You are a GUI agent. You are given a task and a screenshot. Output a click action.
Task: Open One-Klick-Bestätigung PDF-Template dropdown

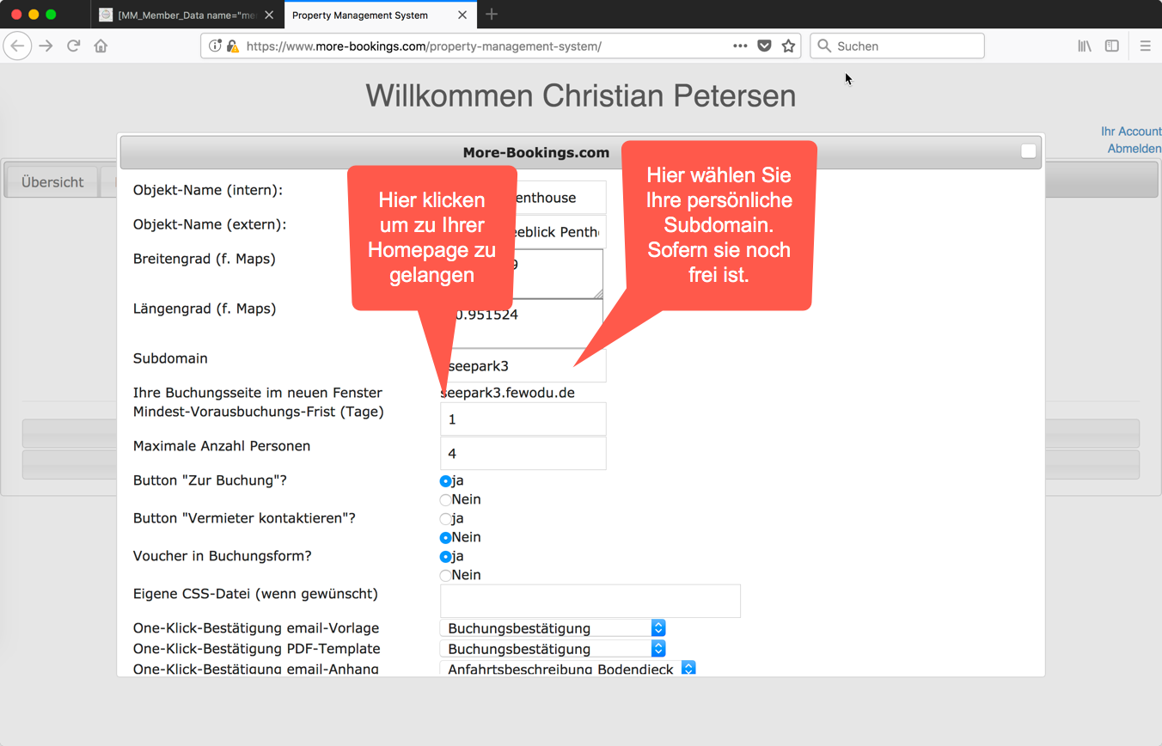(553, 649)
